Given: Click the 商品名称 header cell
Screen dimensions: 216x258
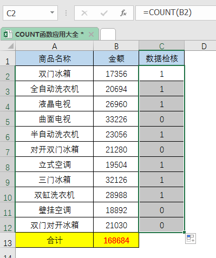Looking at the screenshot, I should (x=55, y=58).
